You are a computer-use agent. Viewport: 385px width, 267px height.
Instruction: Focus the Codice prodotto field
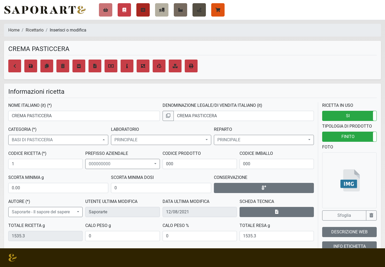[200, 164]
